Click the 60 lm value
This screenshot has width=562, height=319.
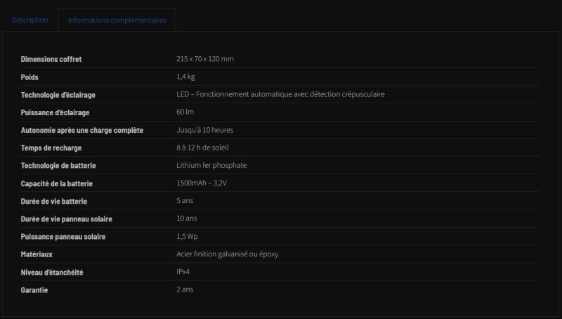click(185, 112)
